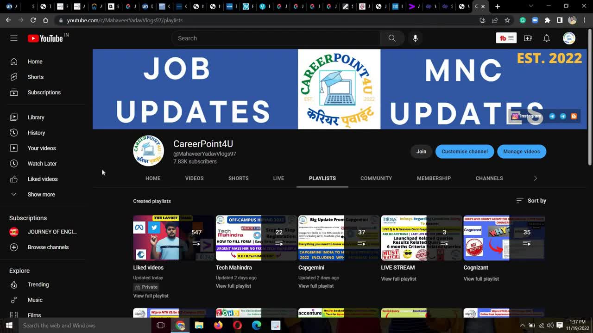The width and height of the screenshot is (593, 333).
Task: Open the notifications bell
Action: click(x=547, y=38)
